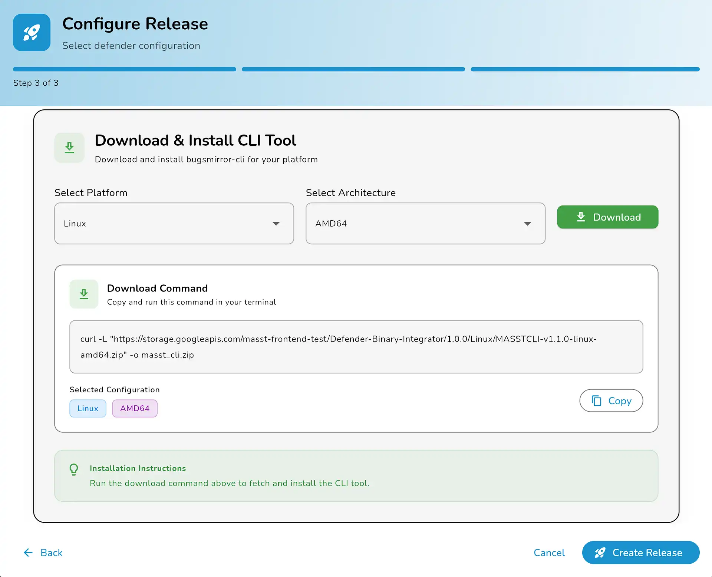Click the green Download button label
Screen dimensions: 712x577
tap(617, 217)
